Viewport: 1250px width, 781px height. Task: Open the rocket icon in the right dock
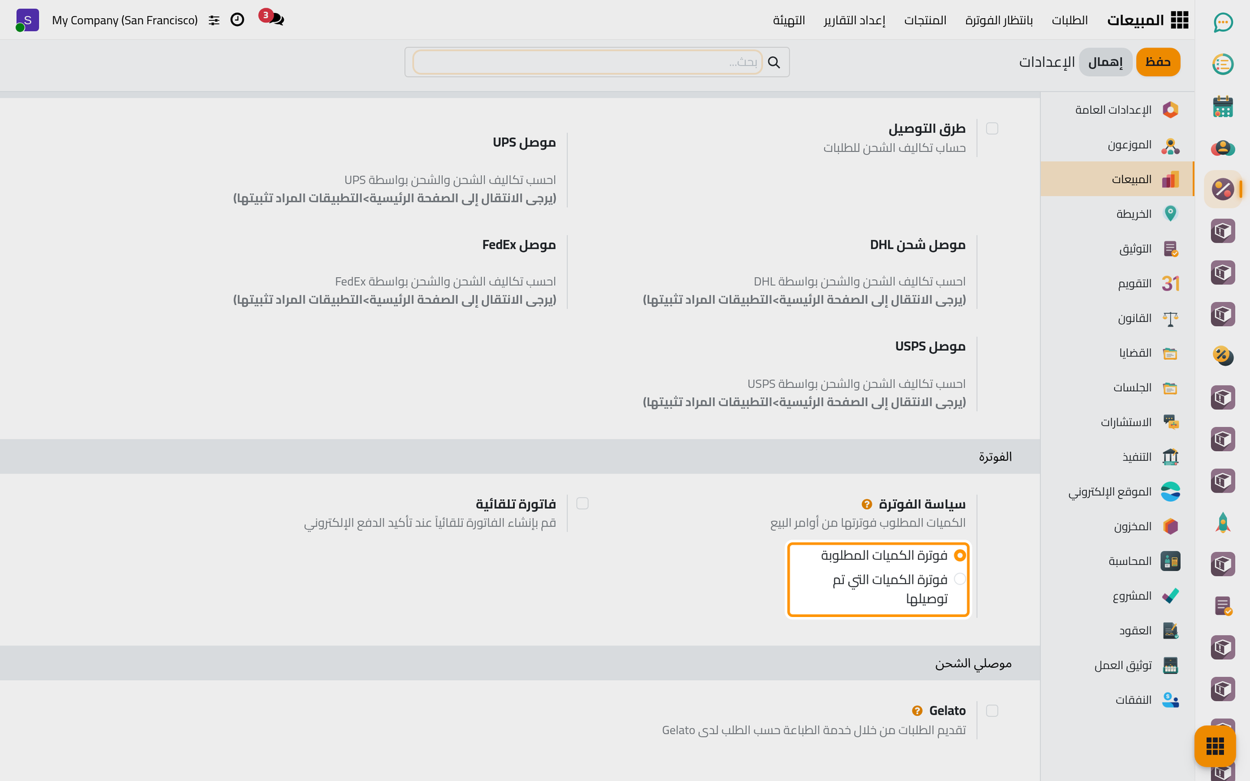1223,523
